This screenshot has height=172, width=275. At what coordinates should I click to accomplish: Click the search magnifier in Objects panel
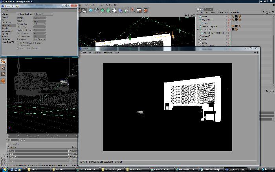click(x=264, y=13)
